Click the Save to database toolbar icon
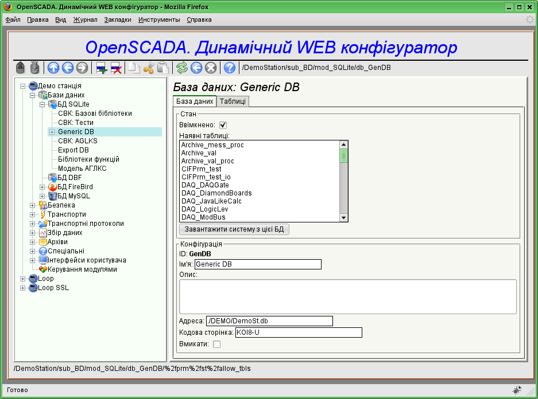538x399 pixels. tap(34, 68)
